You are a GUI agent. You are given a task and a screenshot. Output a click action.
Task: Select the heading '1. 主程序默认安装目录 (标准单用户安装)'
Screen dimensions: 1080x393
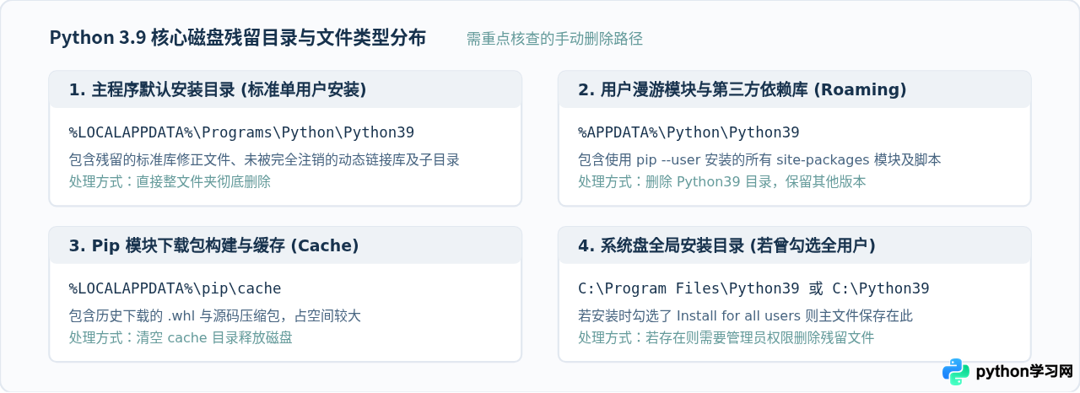click(218, 89)
